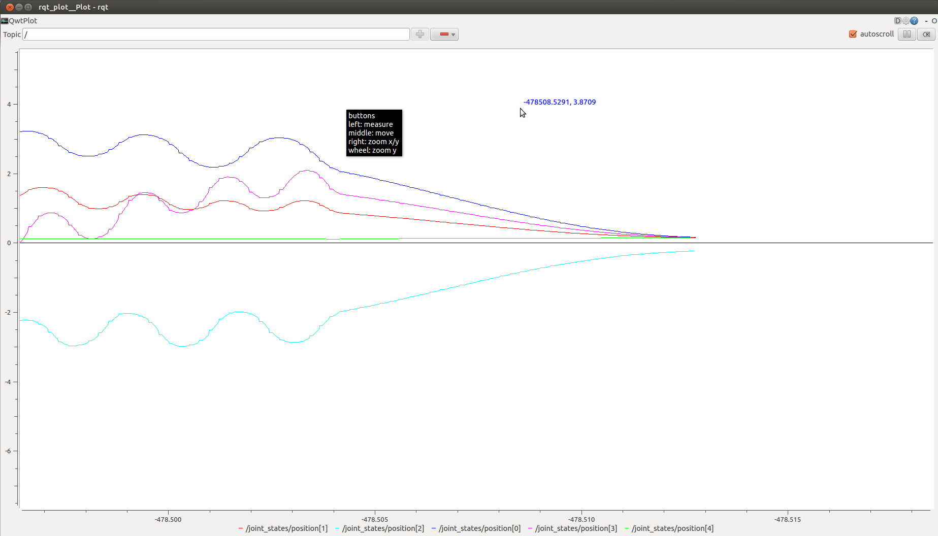
Task: Click the x-axis label -478.500
Action: [x=168, y=519]
